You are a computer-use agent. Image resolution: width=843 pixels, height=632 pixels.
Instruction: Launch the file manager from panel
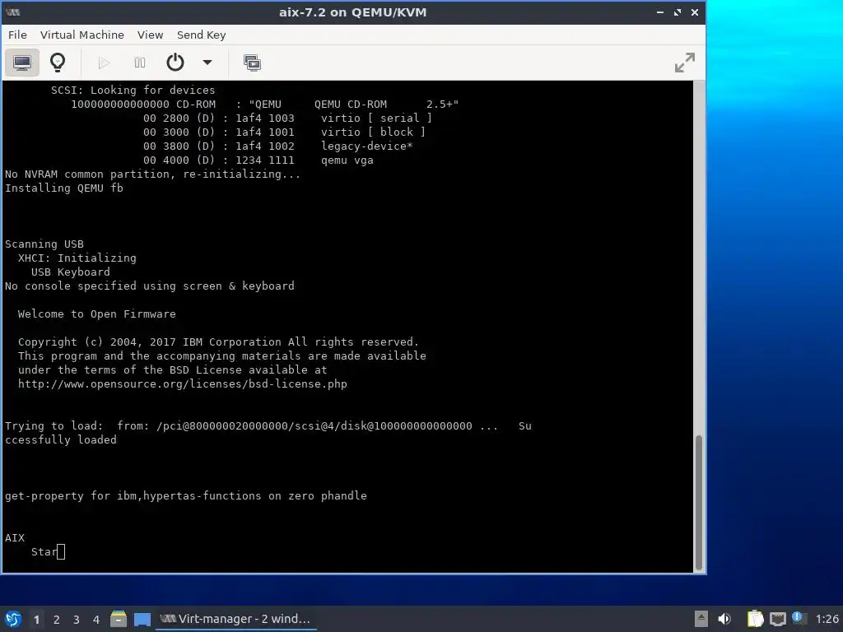click(x=119, y=619)
